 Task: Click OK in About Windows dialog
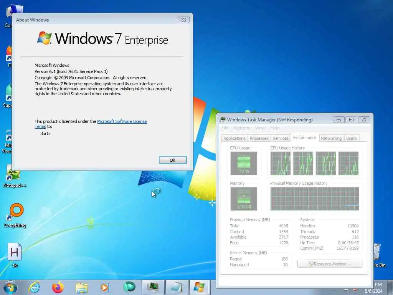click(x=173, y=160)
